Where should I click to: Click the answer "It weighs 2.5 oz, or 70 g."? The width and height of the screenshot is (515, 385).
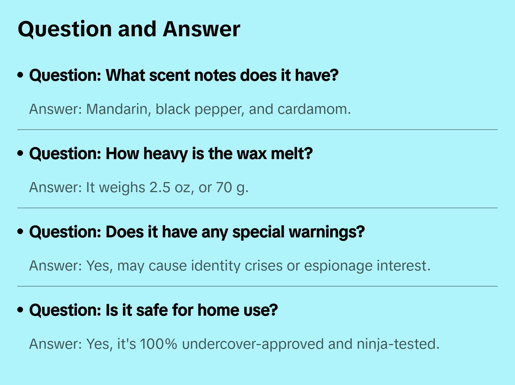tap(139, 187)
